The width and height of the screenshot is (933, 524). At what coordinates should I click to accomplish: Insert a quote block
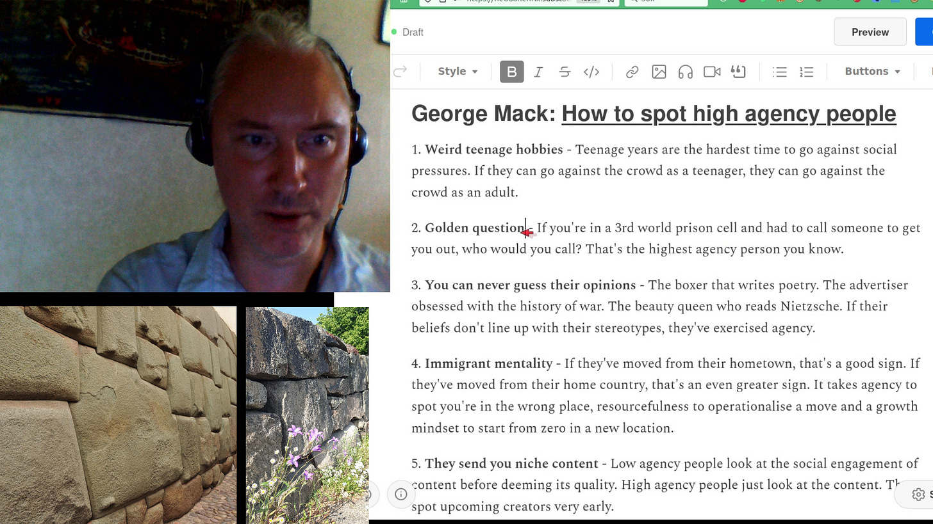coord(738,72)
